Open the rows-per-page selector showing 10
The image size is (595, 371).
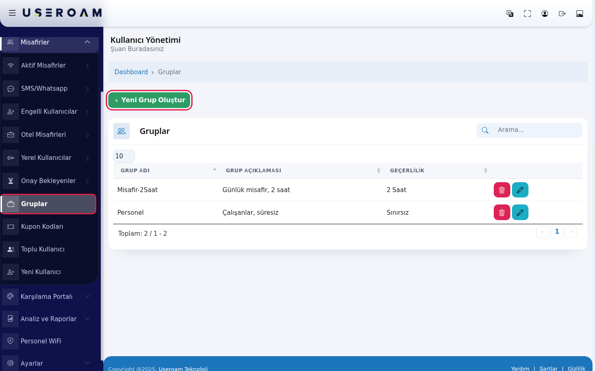[124, 156]
